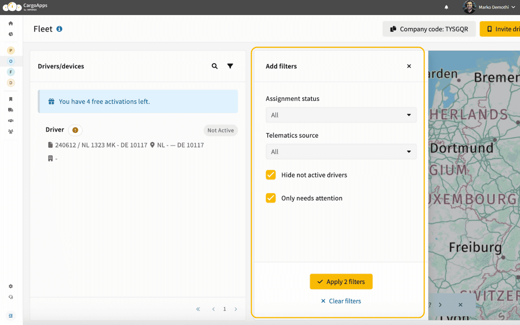This screenshot has height=325, width=520.
Task: Click the info icon next to Fleet
Action: [x=59, y=29]
